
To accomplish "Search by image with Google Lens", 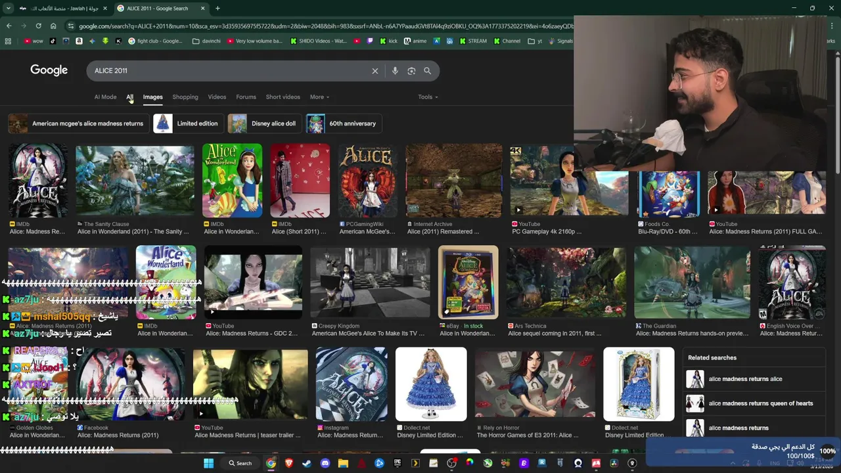I will 411,71.
